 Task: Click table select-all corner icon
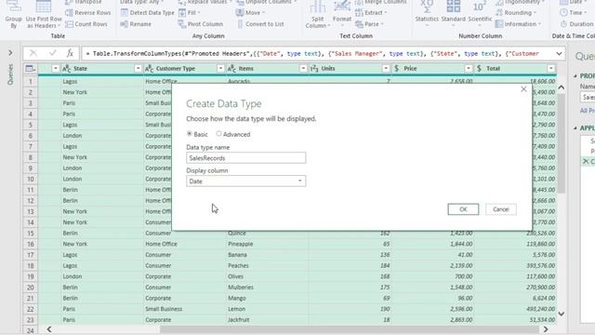(30, 68)
